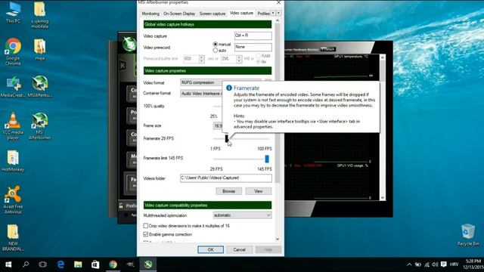Image resolution: width=484 pixels, height=272 pixels.
Task: Open HotMonkey folder icon
Action: [x=13, y=161]
